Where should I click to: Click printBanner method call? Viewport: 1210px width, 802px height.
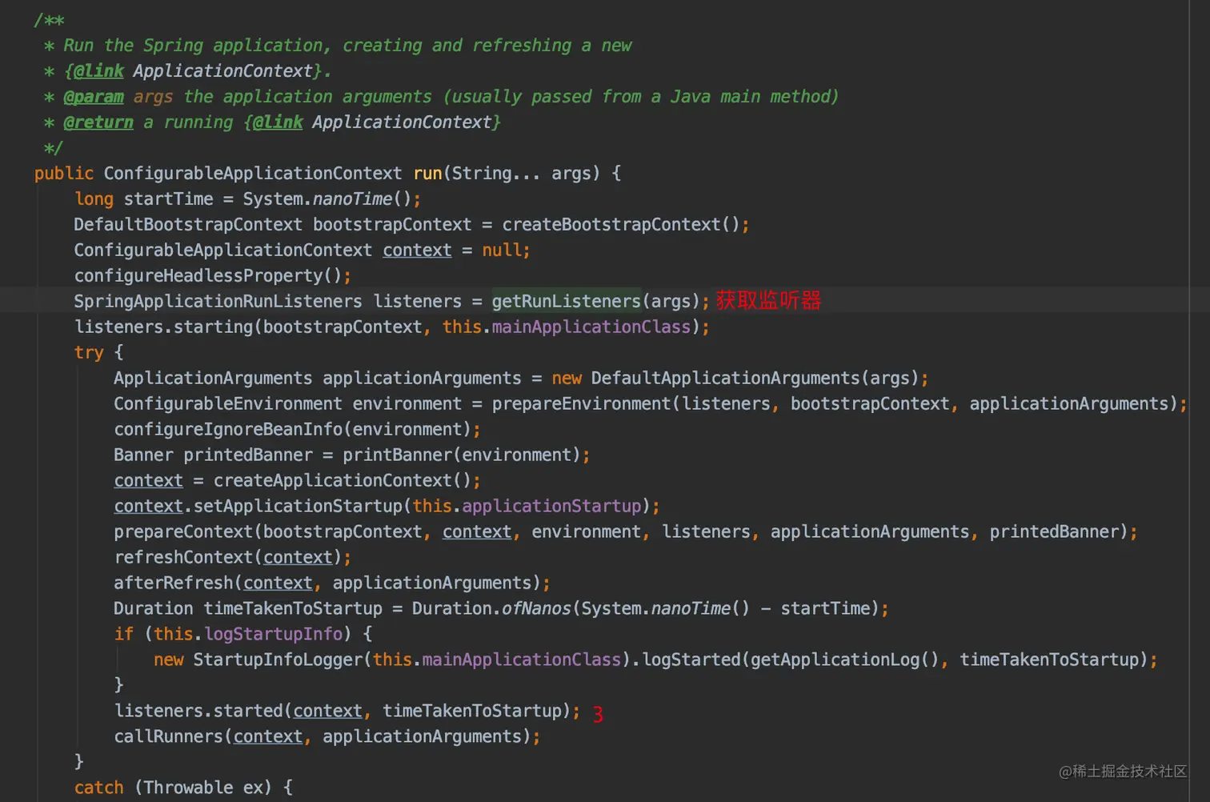tap(397, 455)
